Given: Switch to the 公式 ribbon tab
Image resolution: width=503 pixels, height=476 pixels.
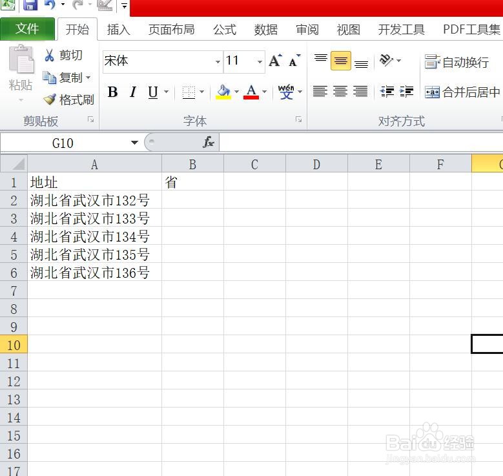Looking at the screenshot, I should tap(225, 30).
